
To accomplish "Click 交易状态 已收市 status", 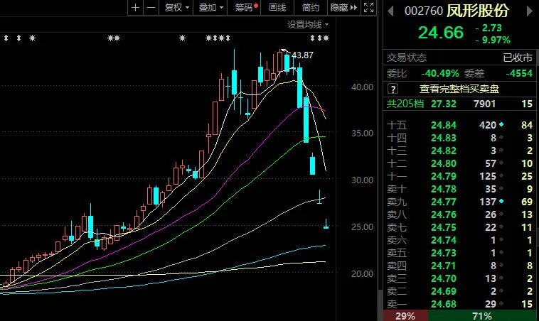I will pyautogui.click(x=459, y=58).
